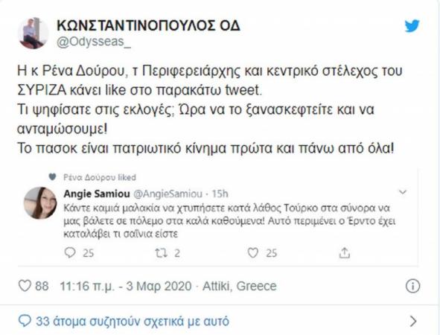This screenshot has height=335, width=440.
Task: Click the Twitter bird logo
Action: click(412, 26)
